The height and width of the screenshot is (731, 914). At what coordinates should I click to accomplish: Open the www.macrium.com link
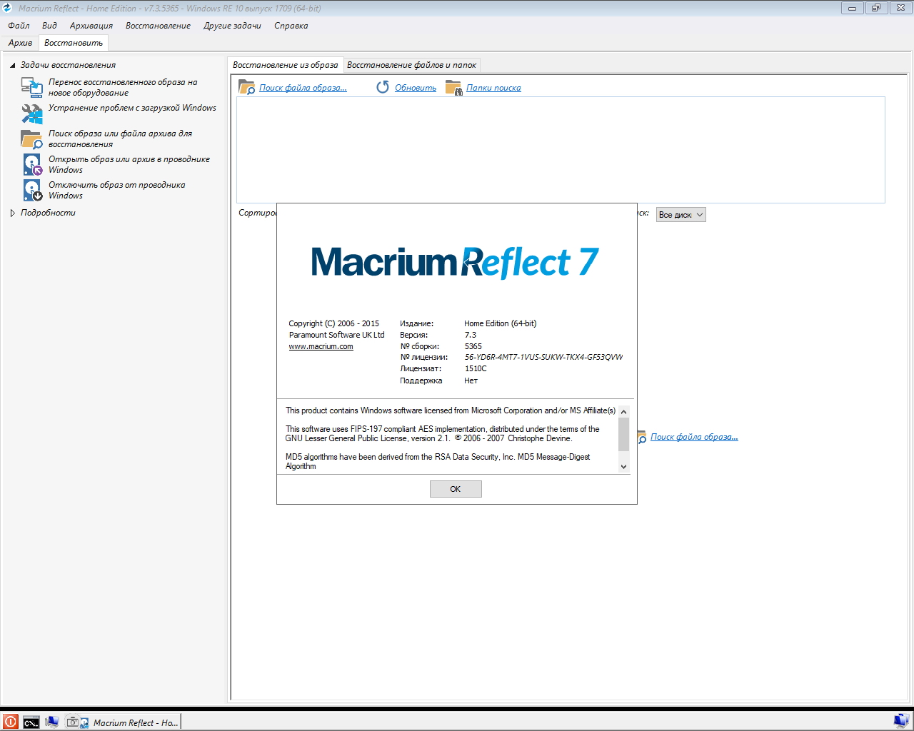pyautogui.click(x=321, y=346)
